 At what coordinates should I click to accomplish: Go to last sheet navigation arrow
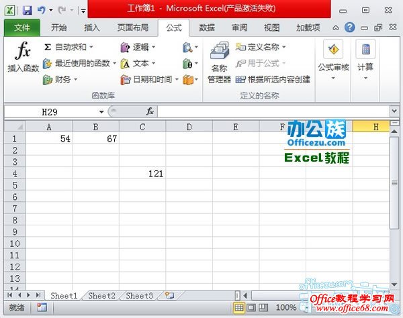click(x=38, y=295)
